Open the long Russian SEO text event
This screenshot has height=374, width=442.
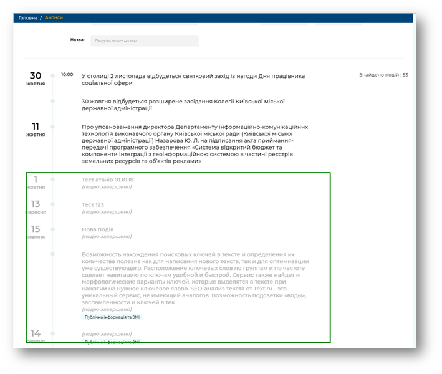click(x=195, y=278)
